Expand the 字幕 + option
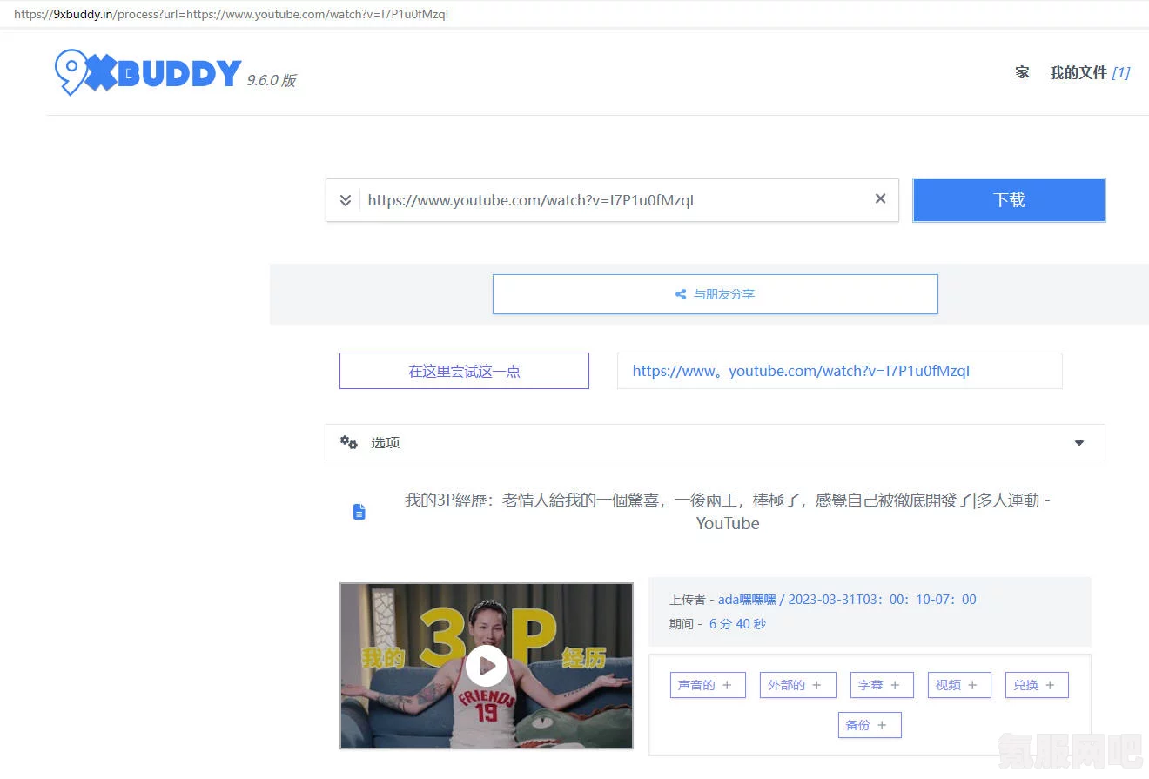 click(x=882, y=685)
